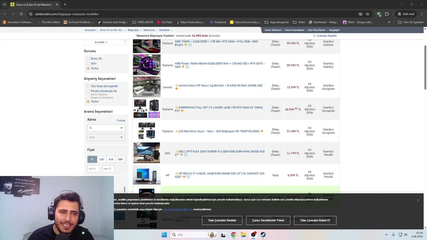The image size is (427, 240).
Task: Click the min TL price field
Action: tap(93, 169)
